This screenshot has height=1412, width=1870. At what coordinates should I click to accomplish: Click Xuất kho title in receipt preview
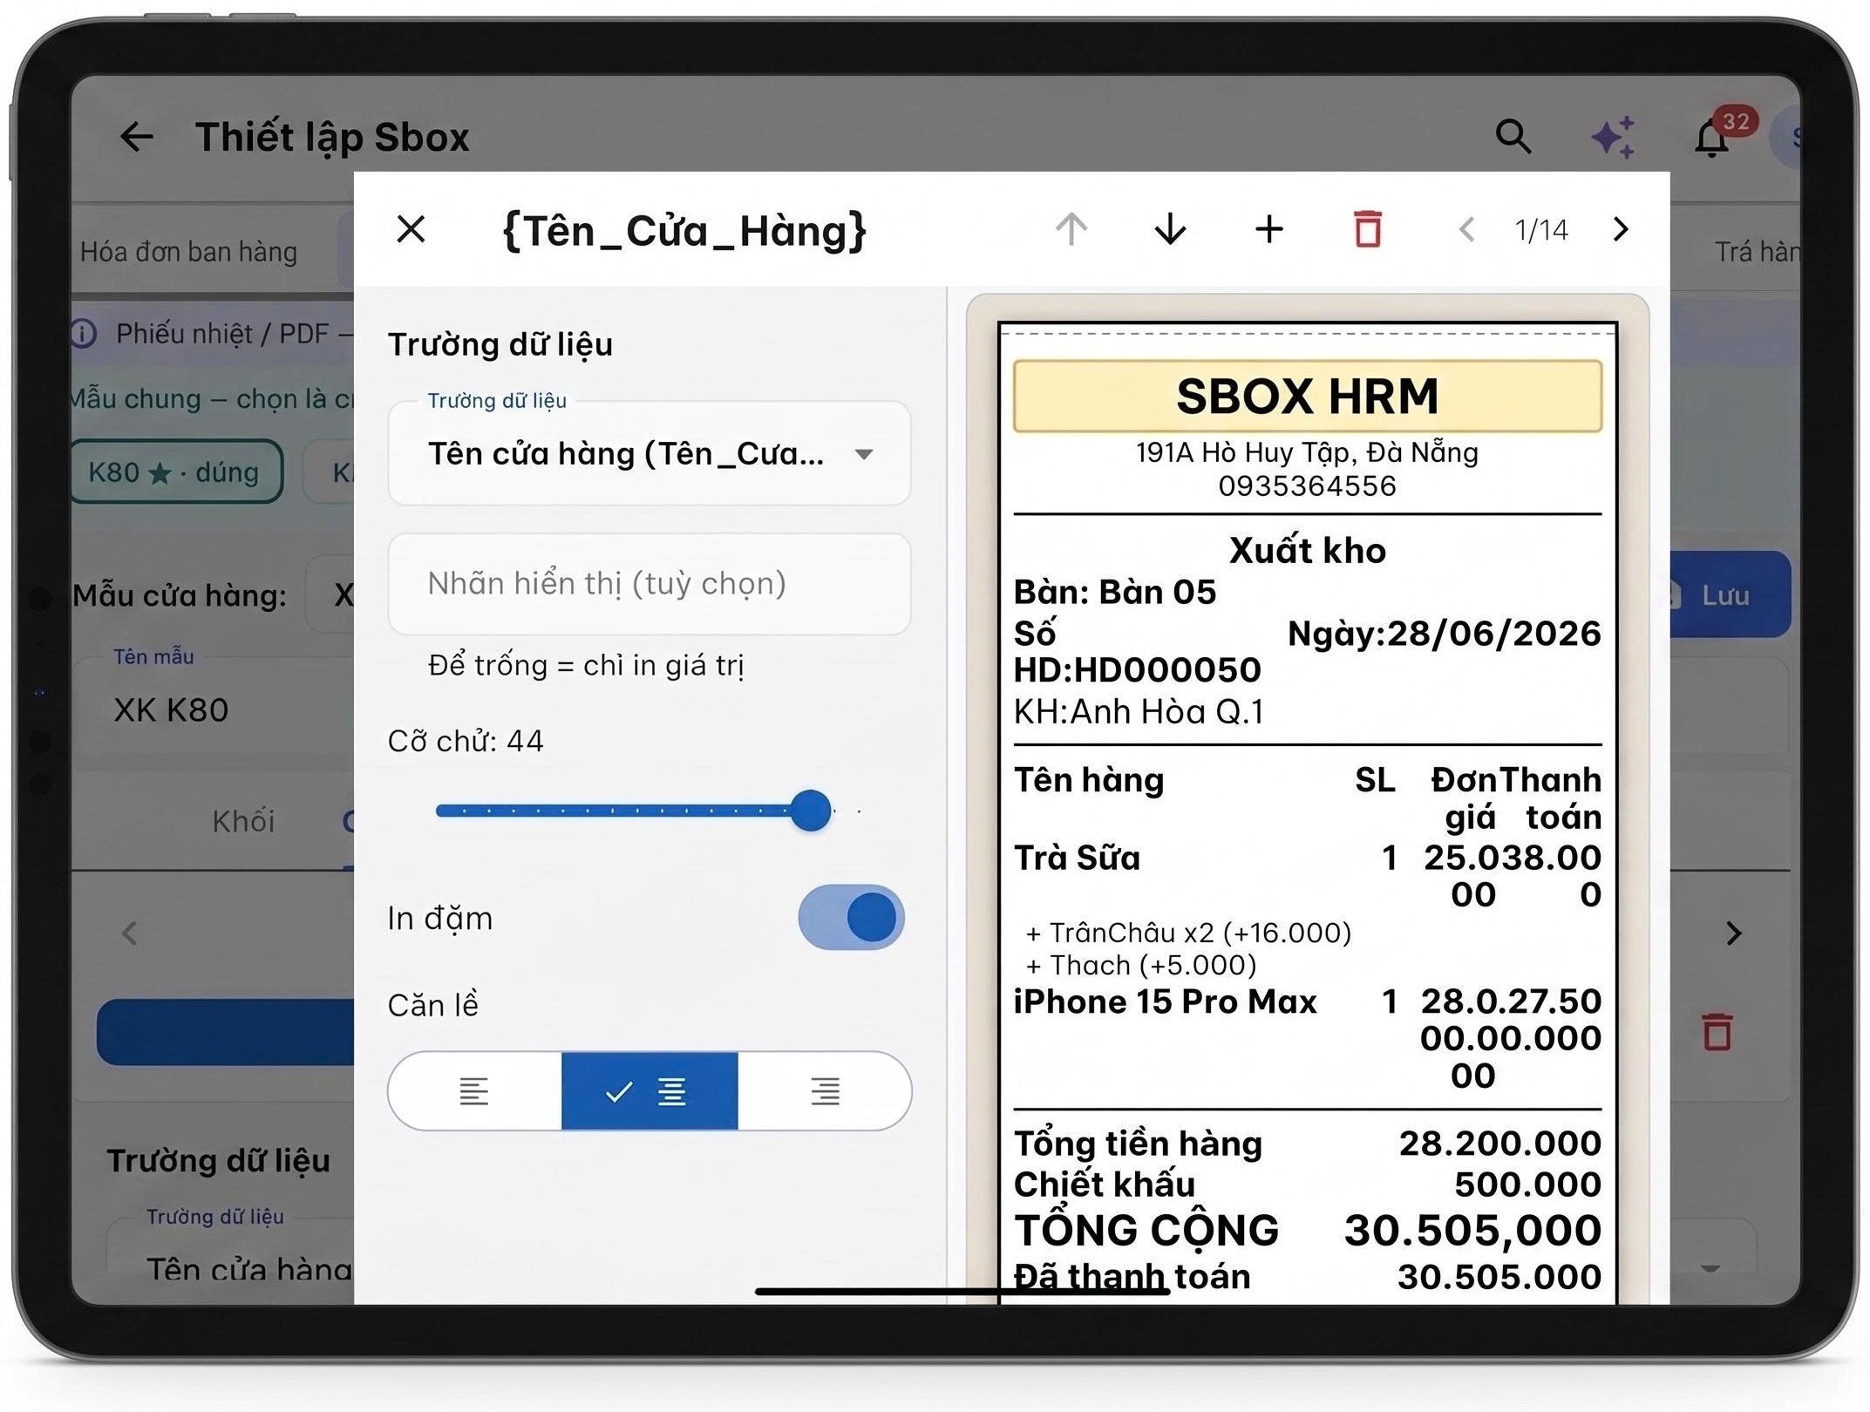tap(1307, 550)
